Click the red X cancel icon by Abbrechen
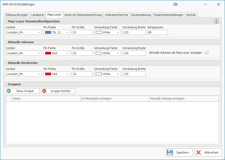This screenshot has width=225, height=160. 198,152
